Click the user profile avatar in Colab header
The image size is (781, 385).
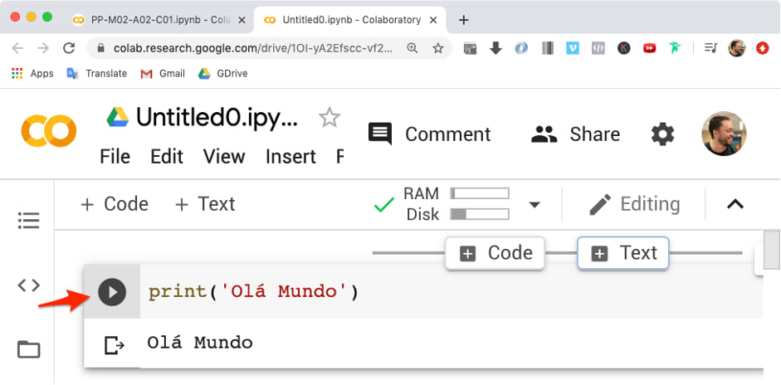[724, 134]
